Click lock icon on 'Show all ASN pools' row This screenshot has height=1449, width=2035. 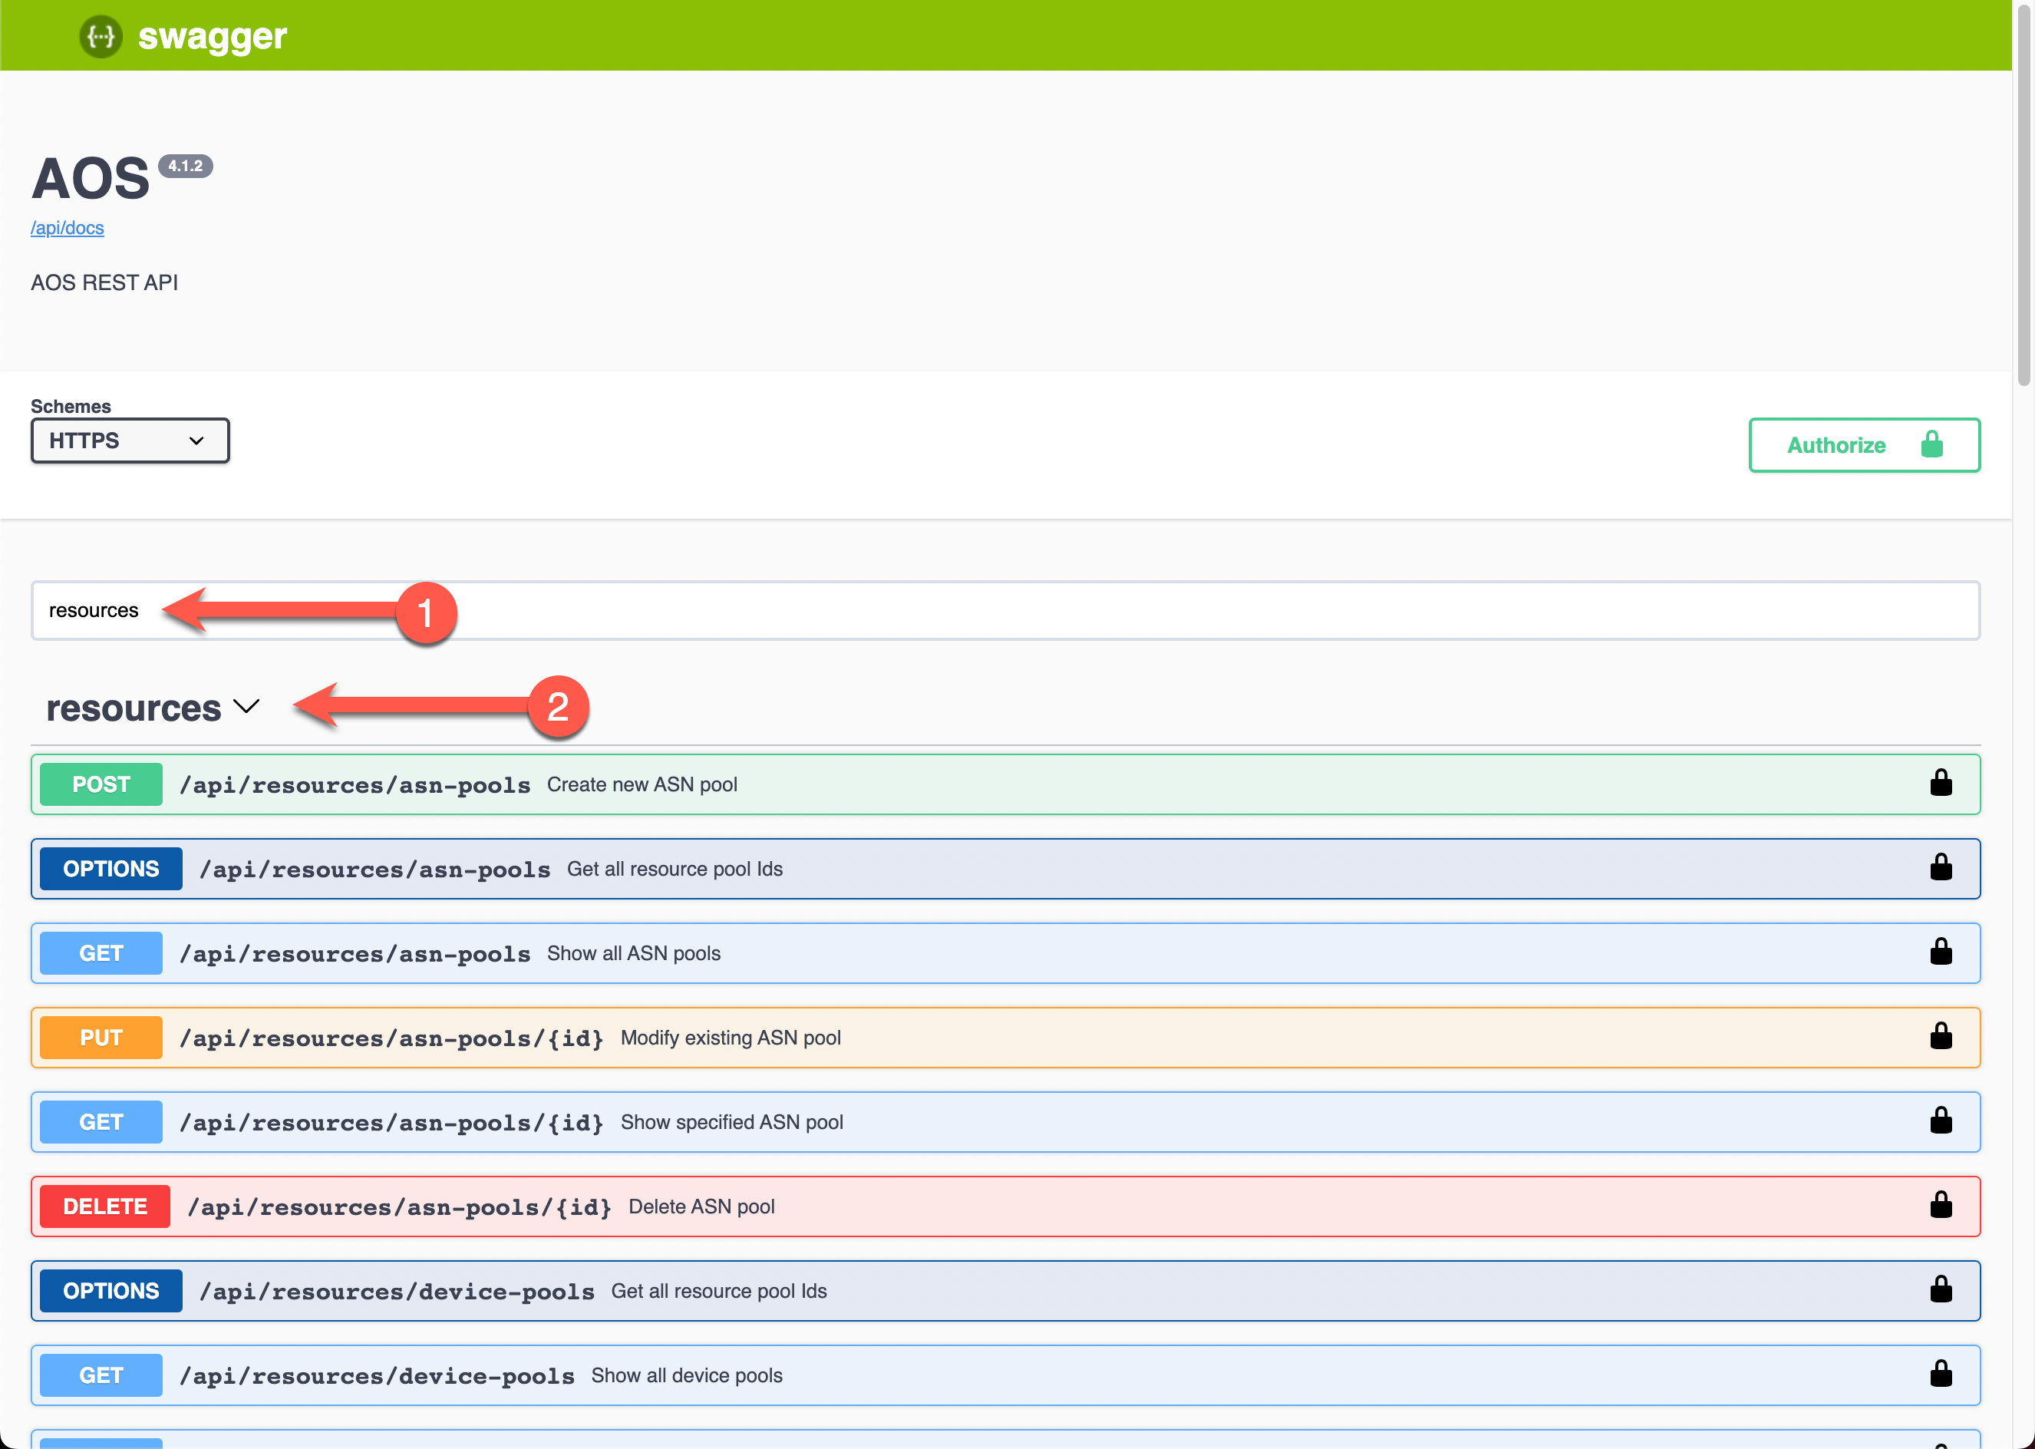[1941, 951]
